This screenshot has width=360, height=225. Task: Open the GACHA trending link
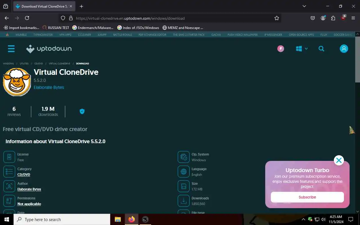click(216, 35)
